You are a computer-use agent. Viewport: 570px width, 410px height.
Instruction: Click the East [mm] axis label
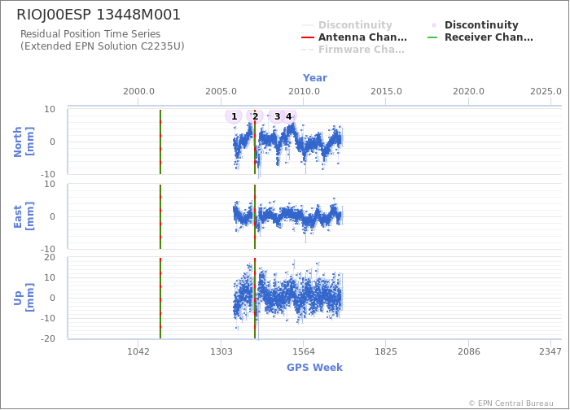coord(24,216)
